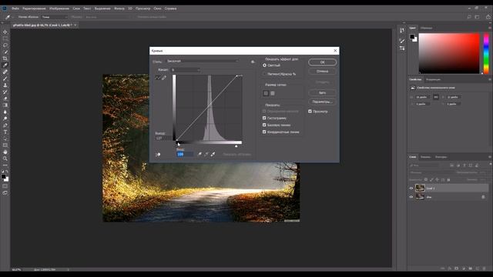Select the Type tool
Viewport: 493px width, 277px height.
pos(5,132)
